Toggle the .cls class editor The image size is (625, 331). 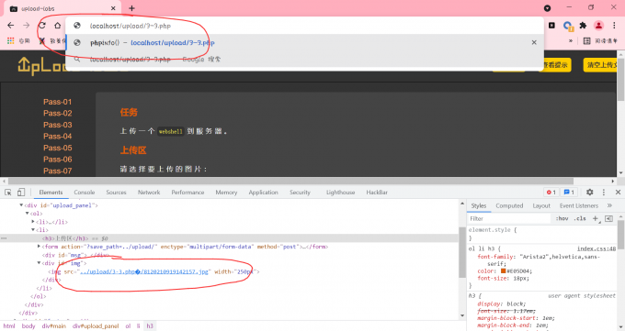[x=580, y=218]
